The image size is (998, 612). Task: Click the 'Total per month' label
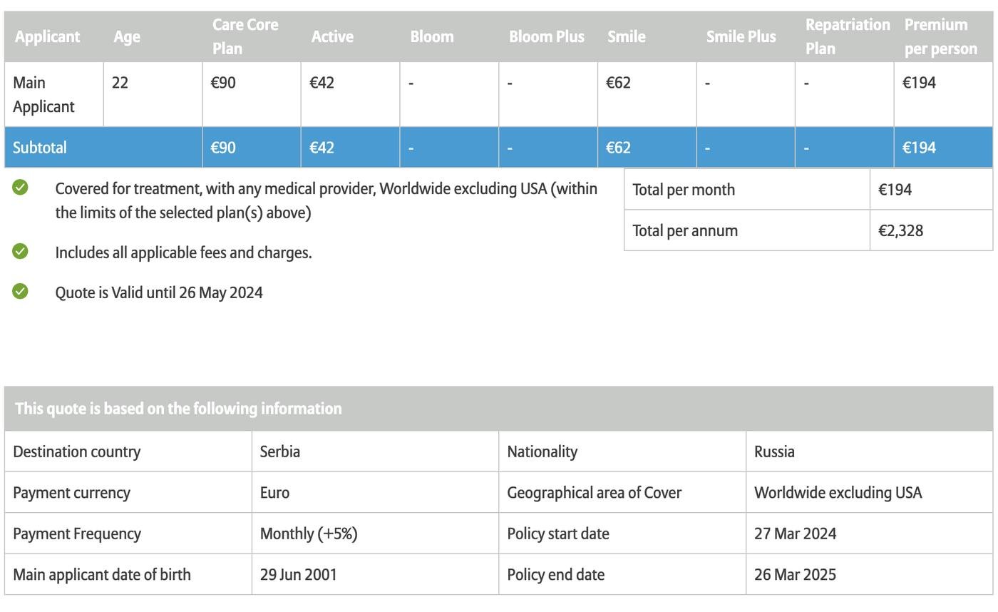click(x=683, y=190)
